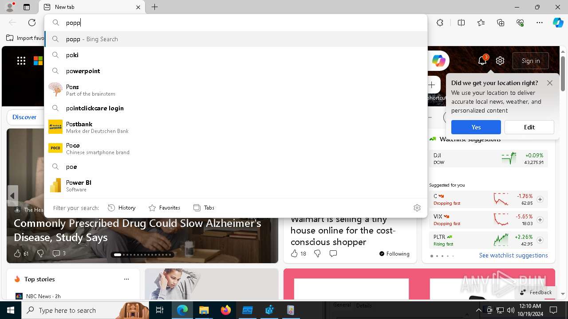The height and width of the screenshot is (319, 568).
Task: Open See watchlist suggestions link
Action: [x=513, y=255]
